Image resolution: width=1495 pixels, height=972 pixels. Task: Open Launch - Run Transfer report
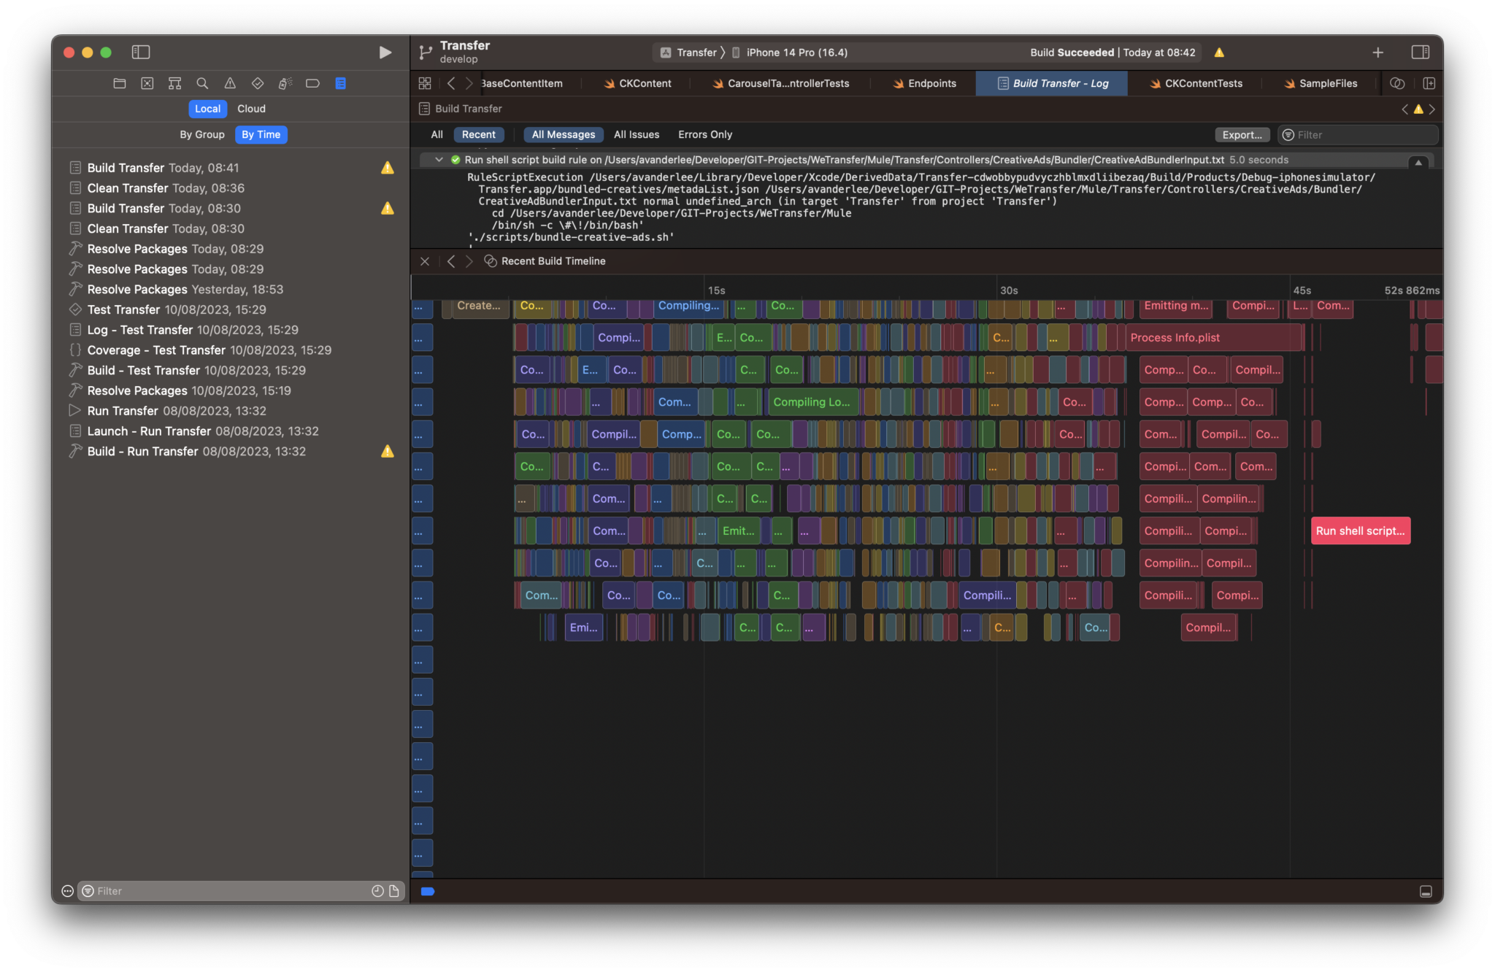click(231, 431)
